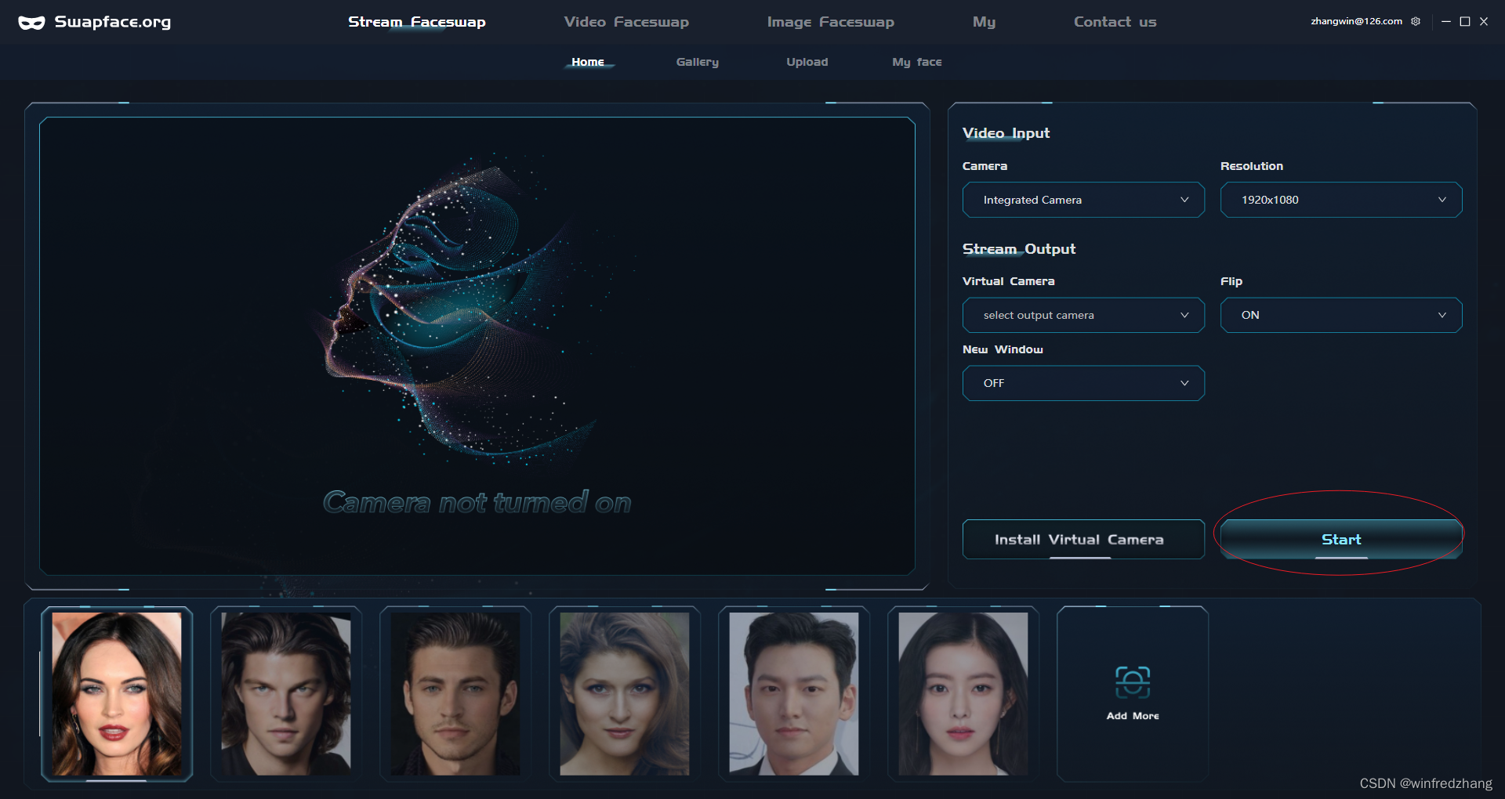Open the My face sub-tab

pos(917,62)
